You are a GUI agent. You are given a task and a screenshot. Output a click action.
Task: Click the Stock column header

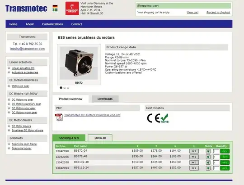coord(208,146)
